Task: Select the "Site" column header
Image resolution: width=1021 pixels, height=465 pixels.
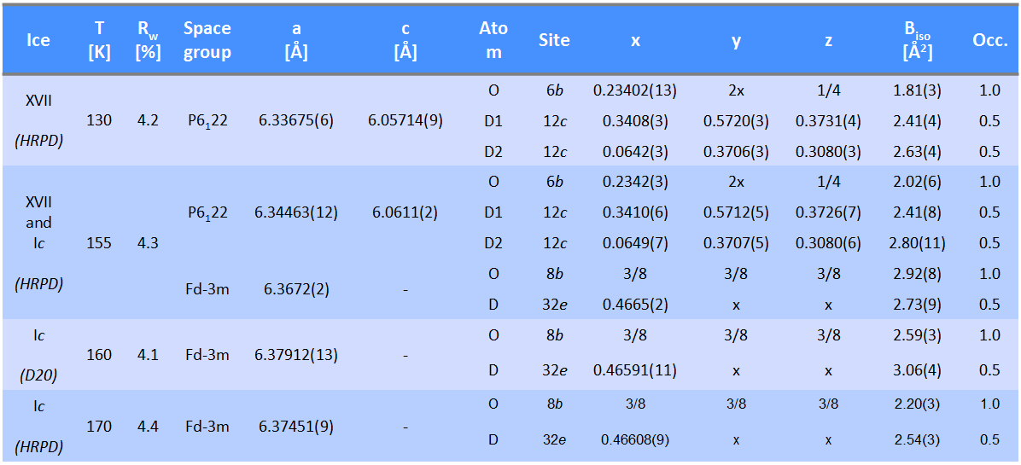Action: [554, 40]
